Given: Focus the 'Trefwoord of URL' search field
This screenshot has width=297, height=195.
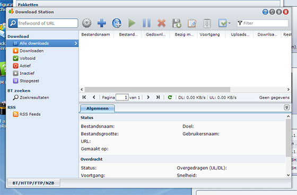Looking at the screenshot, I should [x=48, y=23].
